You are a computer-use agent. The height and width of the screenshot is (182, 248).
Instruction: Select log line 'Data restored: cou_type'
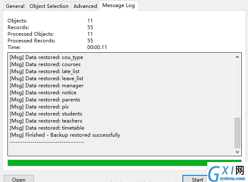pos(47,57)
